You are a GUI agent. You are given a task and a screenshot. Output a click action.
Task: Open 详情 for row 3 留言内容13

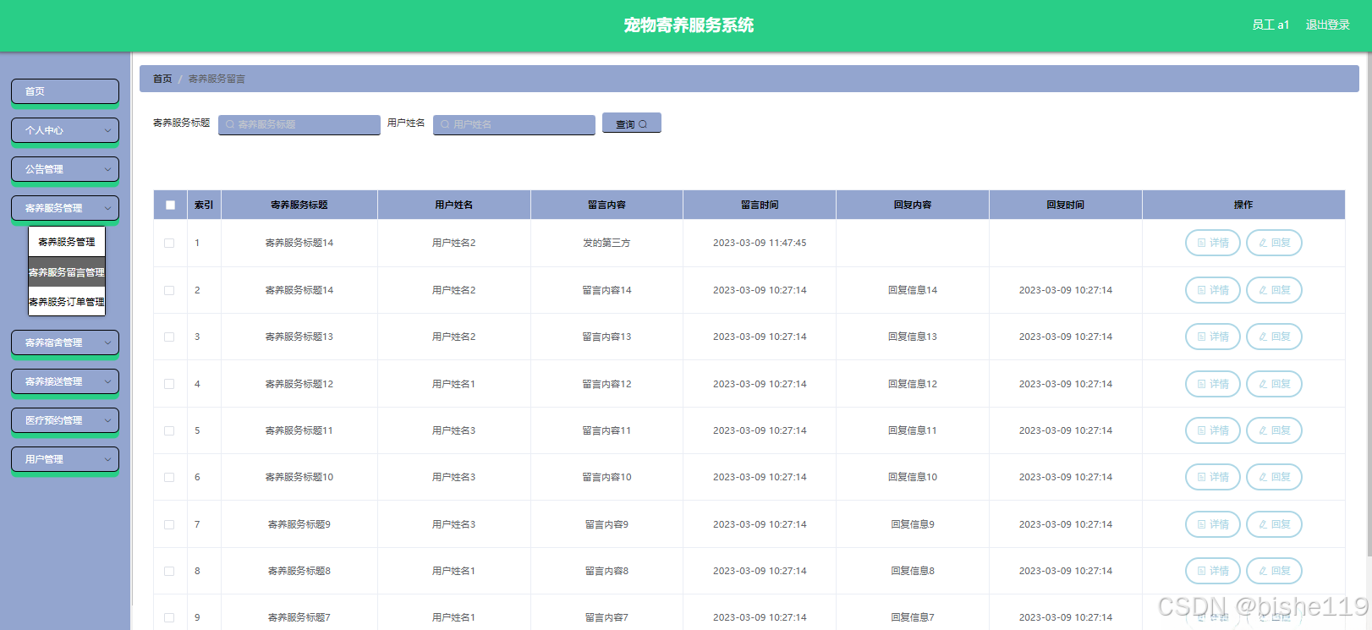point(1213,337)
